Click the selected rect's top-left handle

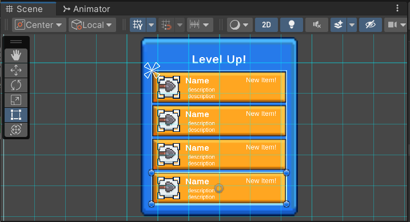tap(152, 172)
